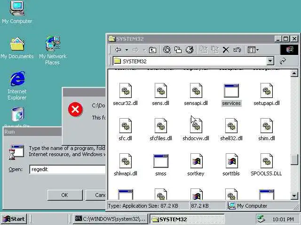The height and width of the screenshot is (225, 301).
Task: Click the scroll up arrow in SYSTEM32
Action: (x=294, y=73)
